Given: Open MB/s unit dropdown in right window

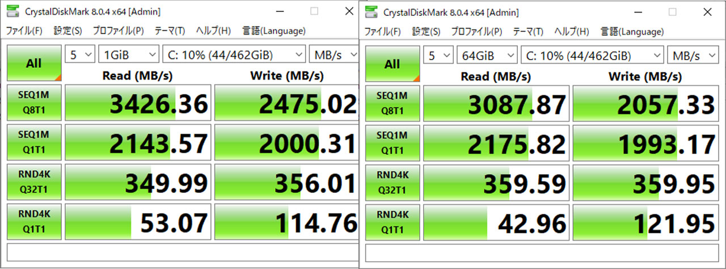Looking at the screenshot, I should click(693, 56).
